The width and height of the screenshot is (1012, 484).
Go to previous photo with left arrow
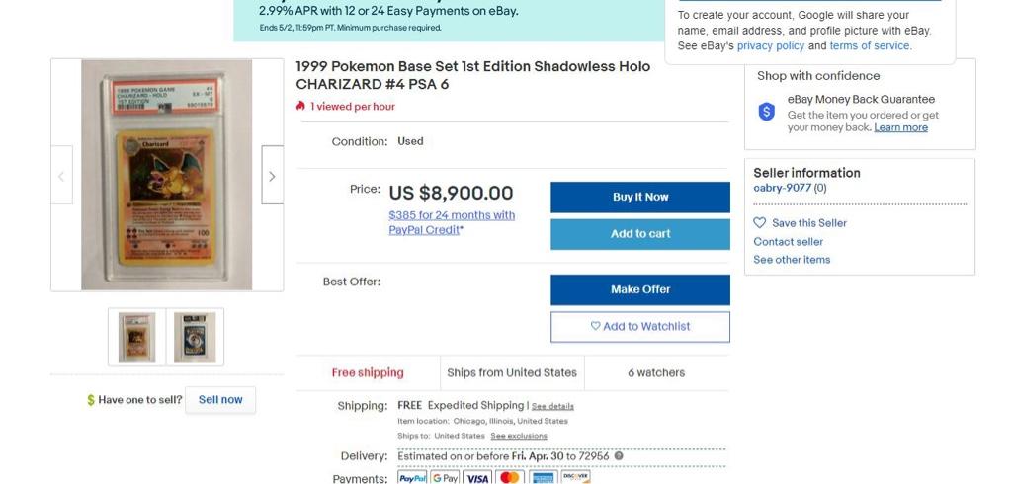(x=61, y=176)
